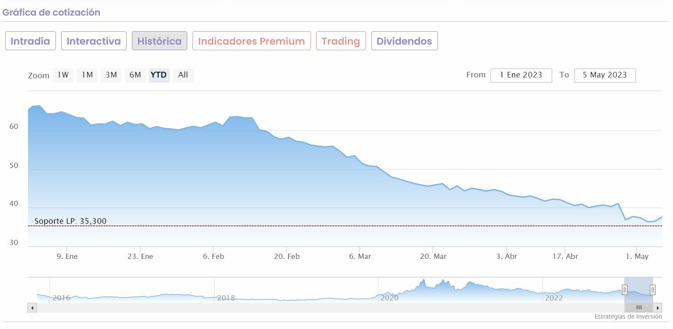Open Indicadores Premium tab
The width and height of the screenshot is (673, 329).
252,41
